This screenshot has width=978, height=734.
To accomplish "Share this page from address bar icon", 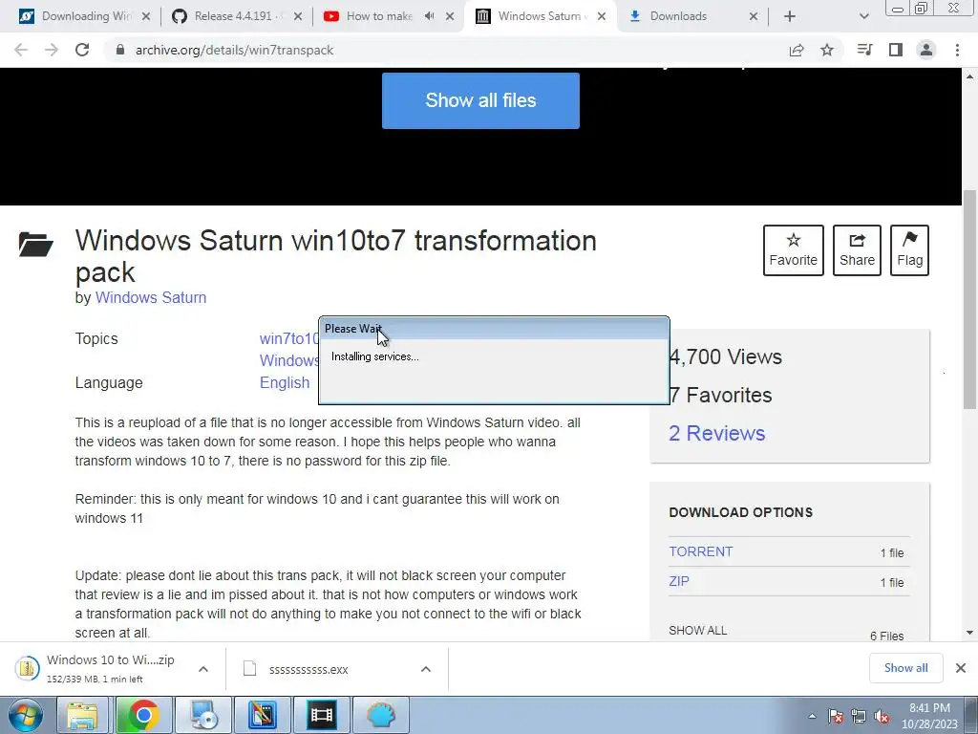I will 797,50.
